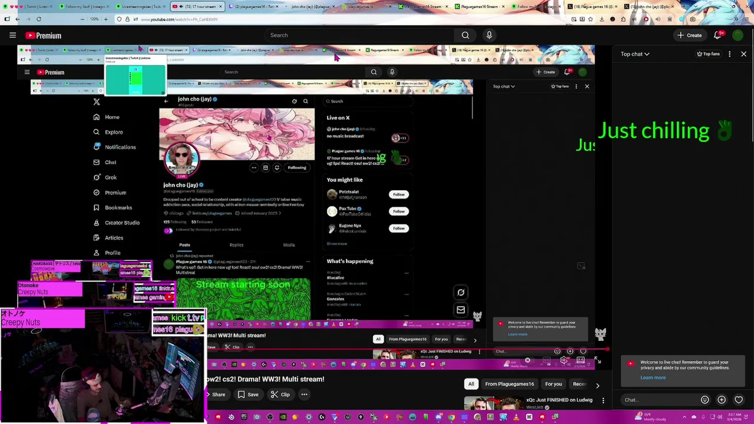Open Chrome from the Windows taskbar

451,417
